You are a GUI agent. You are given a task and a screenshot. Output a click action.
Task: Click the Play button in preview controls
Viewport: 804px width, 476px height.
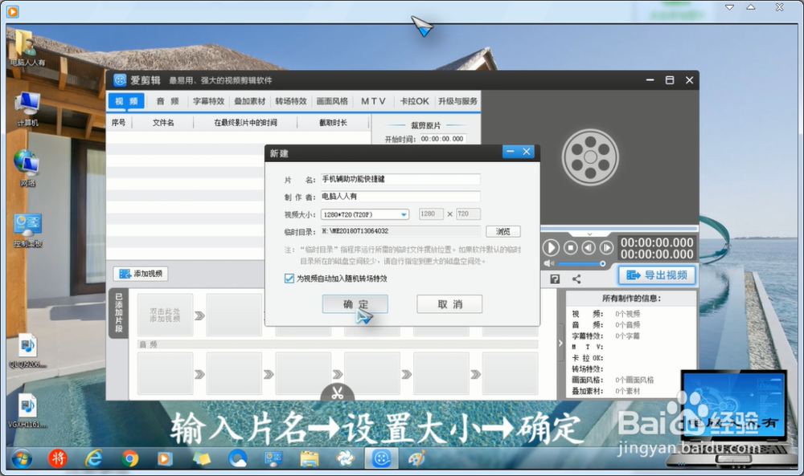point(552,247)
